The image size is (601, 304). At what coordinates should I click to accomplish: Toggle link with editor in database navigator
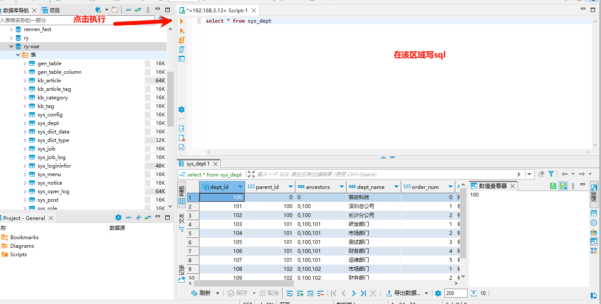[138, 10]
